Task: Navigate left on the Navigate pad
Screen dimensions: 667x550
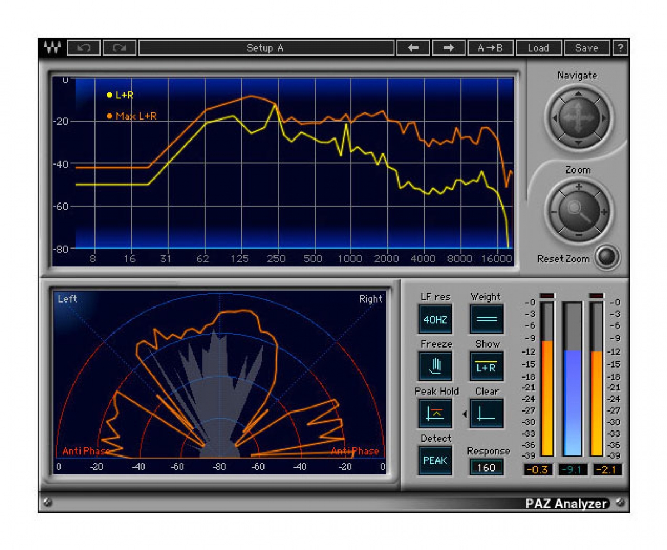Action: pyautogui.click(x=554, y=118)
